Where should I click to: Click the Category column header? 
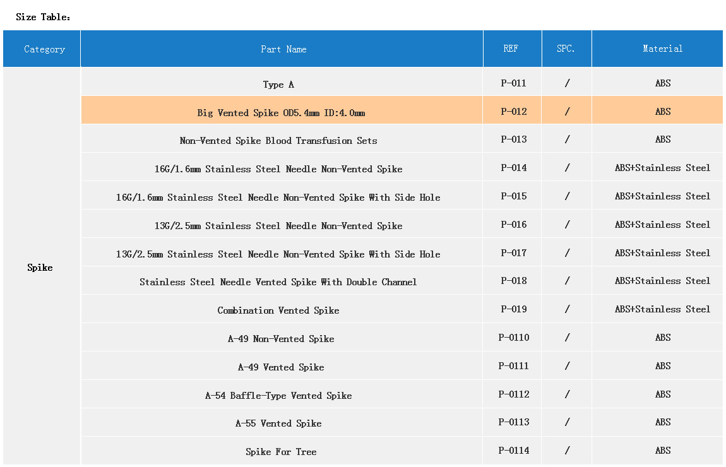coord(44,49)
